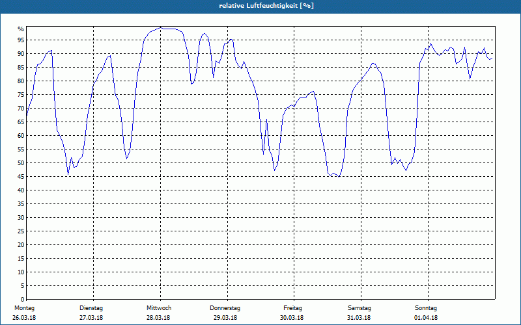The height and width of the screenshot is (325, 521).
Task: Select the '70' y-axis label
Action: coord(21,109)
